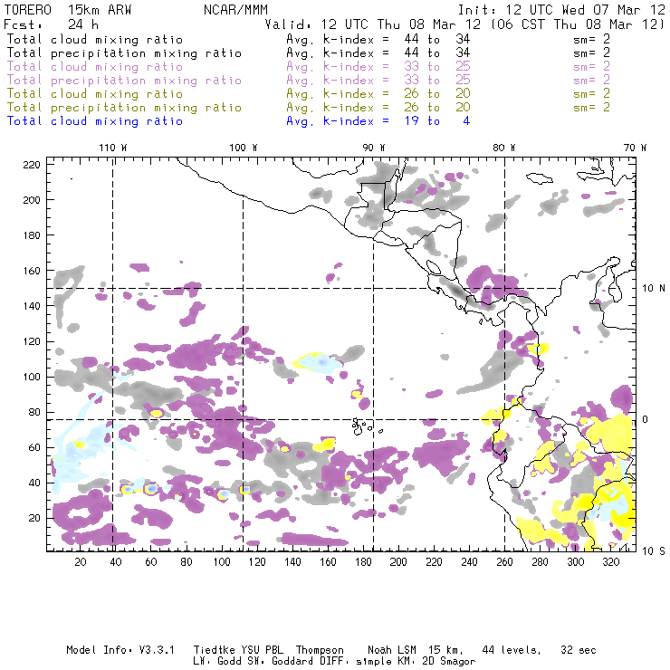
Task: Select the 'NCAR/MMM' header label
Action: click(235, 10)
